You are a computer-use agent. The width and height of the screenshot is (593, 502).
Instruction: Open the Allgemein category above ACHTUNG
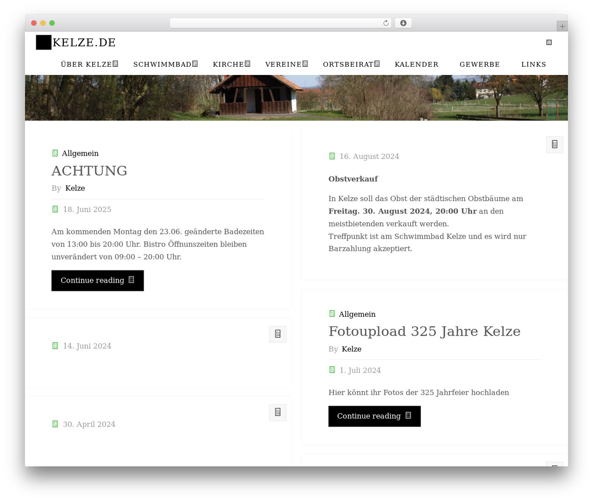click(80, 153)
